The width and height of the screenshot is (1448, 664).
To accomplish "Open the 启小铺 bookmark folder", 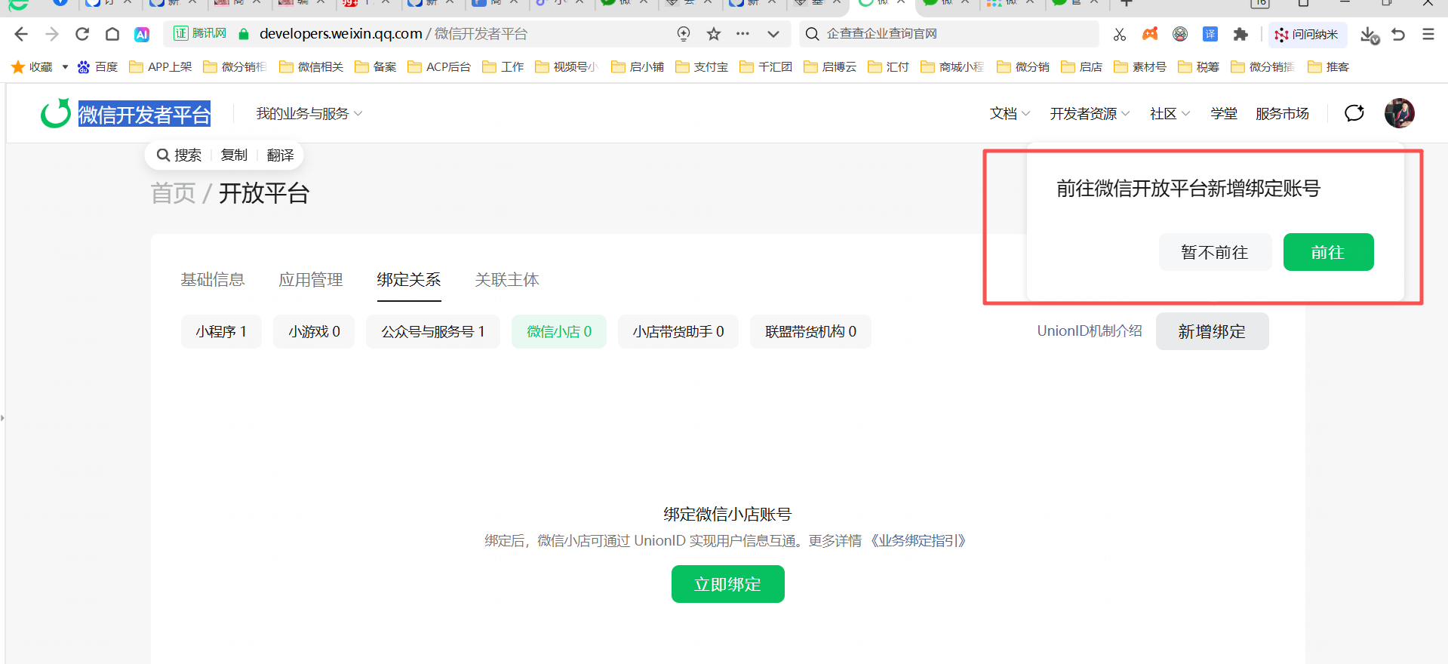I will (638, 67).
